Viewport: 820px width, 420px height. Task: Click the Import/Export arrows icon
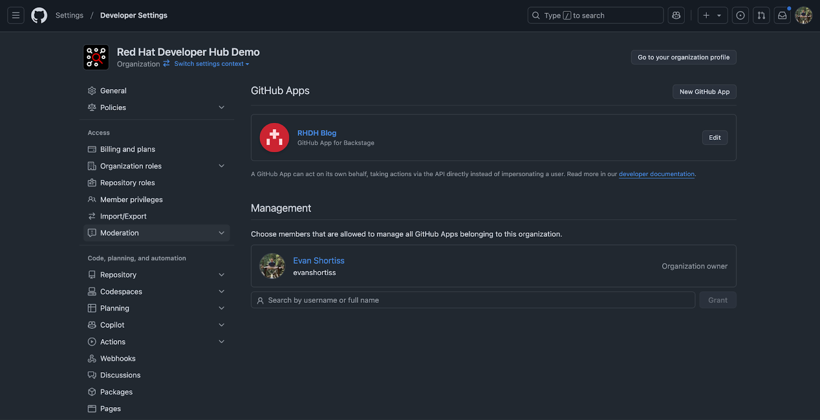[x=92, y=216]
